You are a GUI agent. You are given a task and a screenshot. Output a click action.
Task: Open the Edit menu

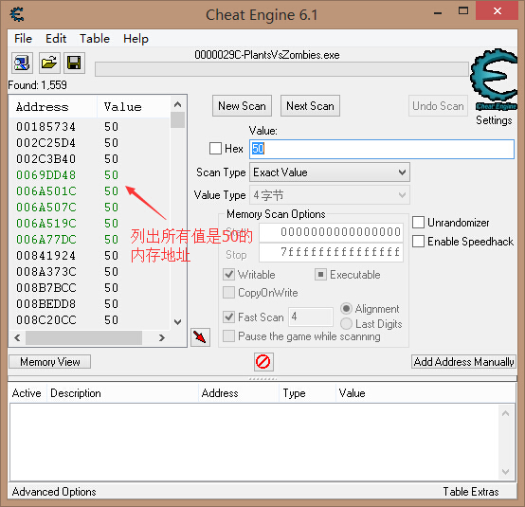click(x=56, y=39)
